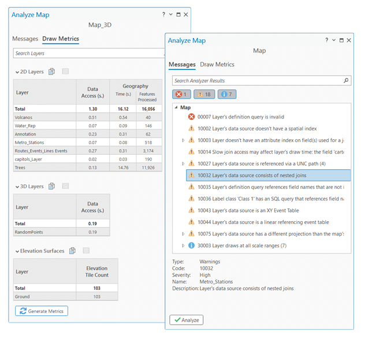Click the capitols_Layer row
Image resolution: width=365 pixels, height=339 pixels.
[x=88, y=159]
